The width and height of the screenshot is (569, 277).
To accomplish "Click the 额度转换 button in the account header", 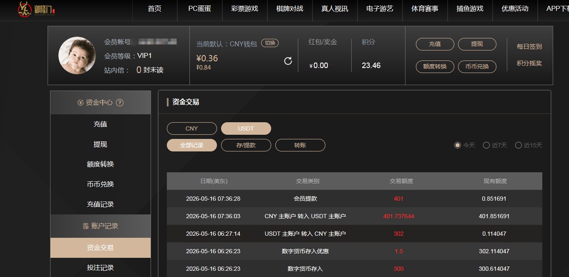I will coord(435,67).
